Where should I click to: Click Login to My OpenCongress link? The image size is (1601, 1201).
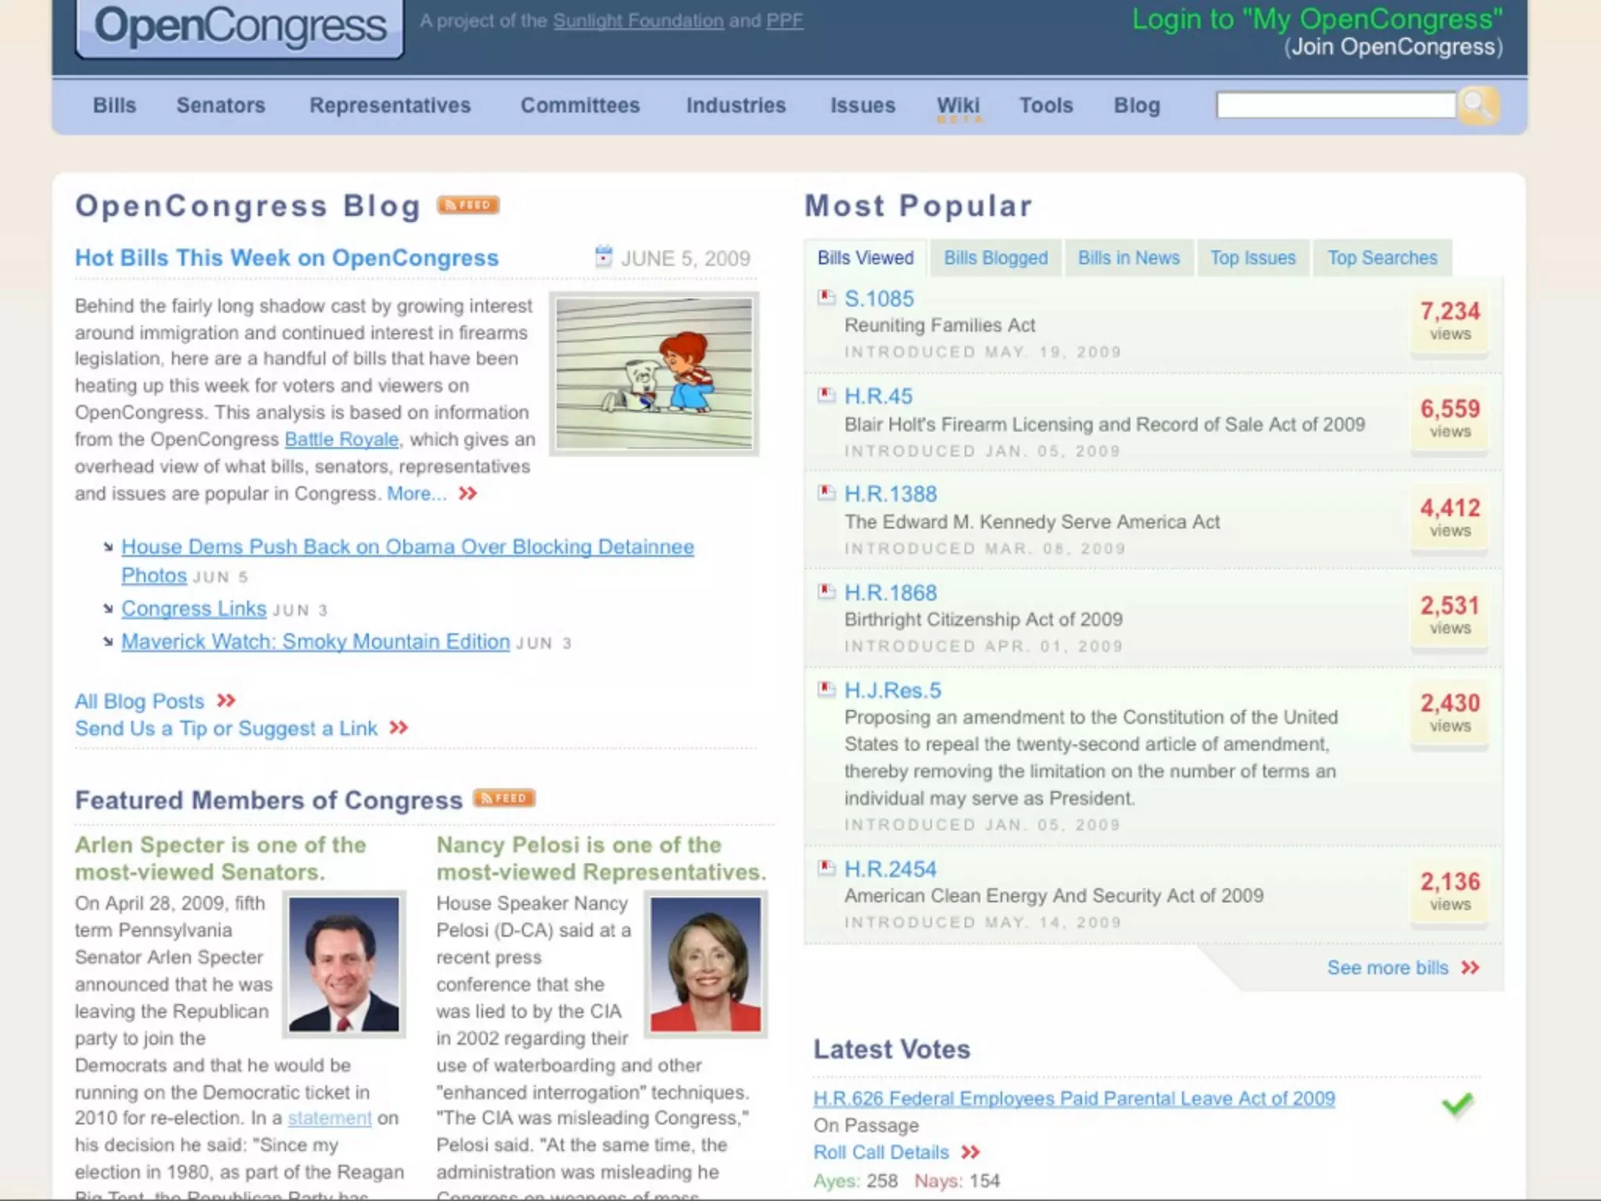1316,20
